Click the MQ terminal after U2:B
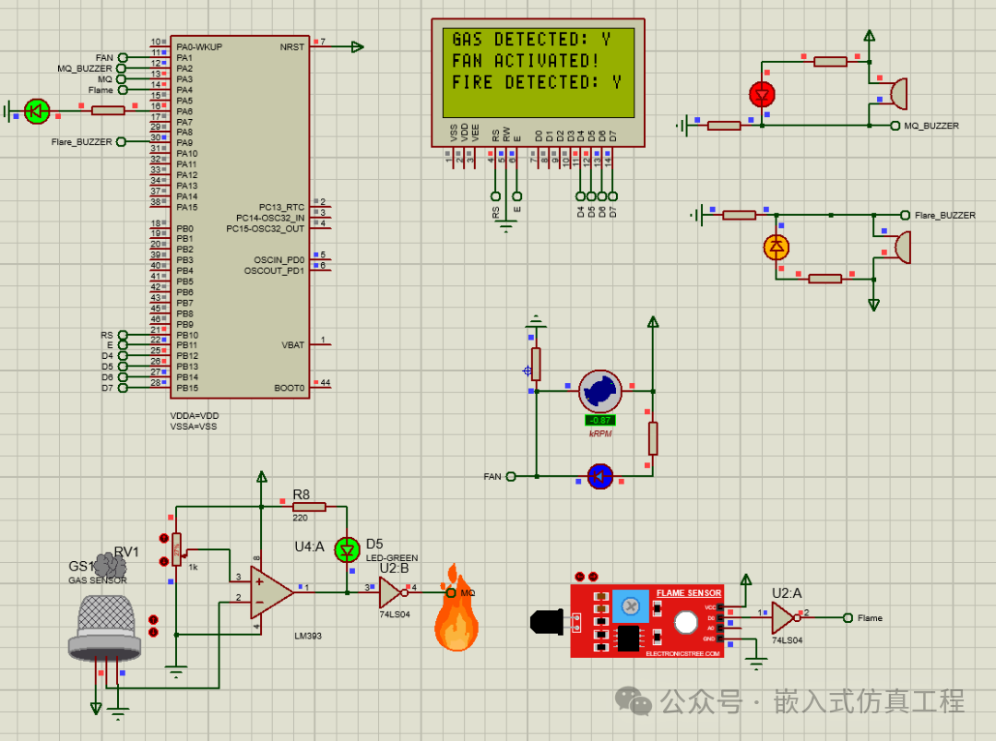This screenshot has height=741, width=996. tap(451, 592)
